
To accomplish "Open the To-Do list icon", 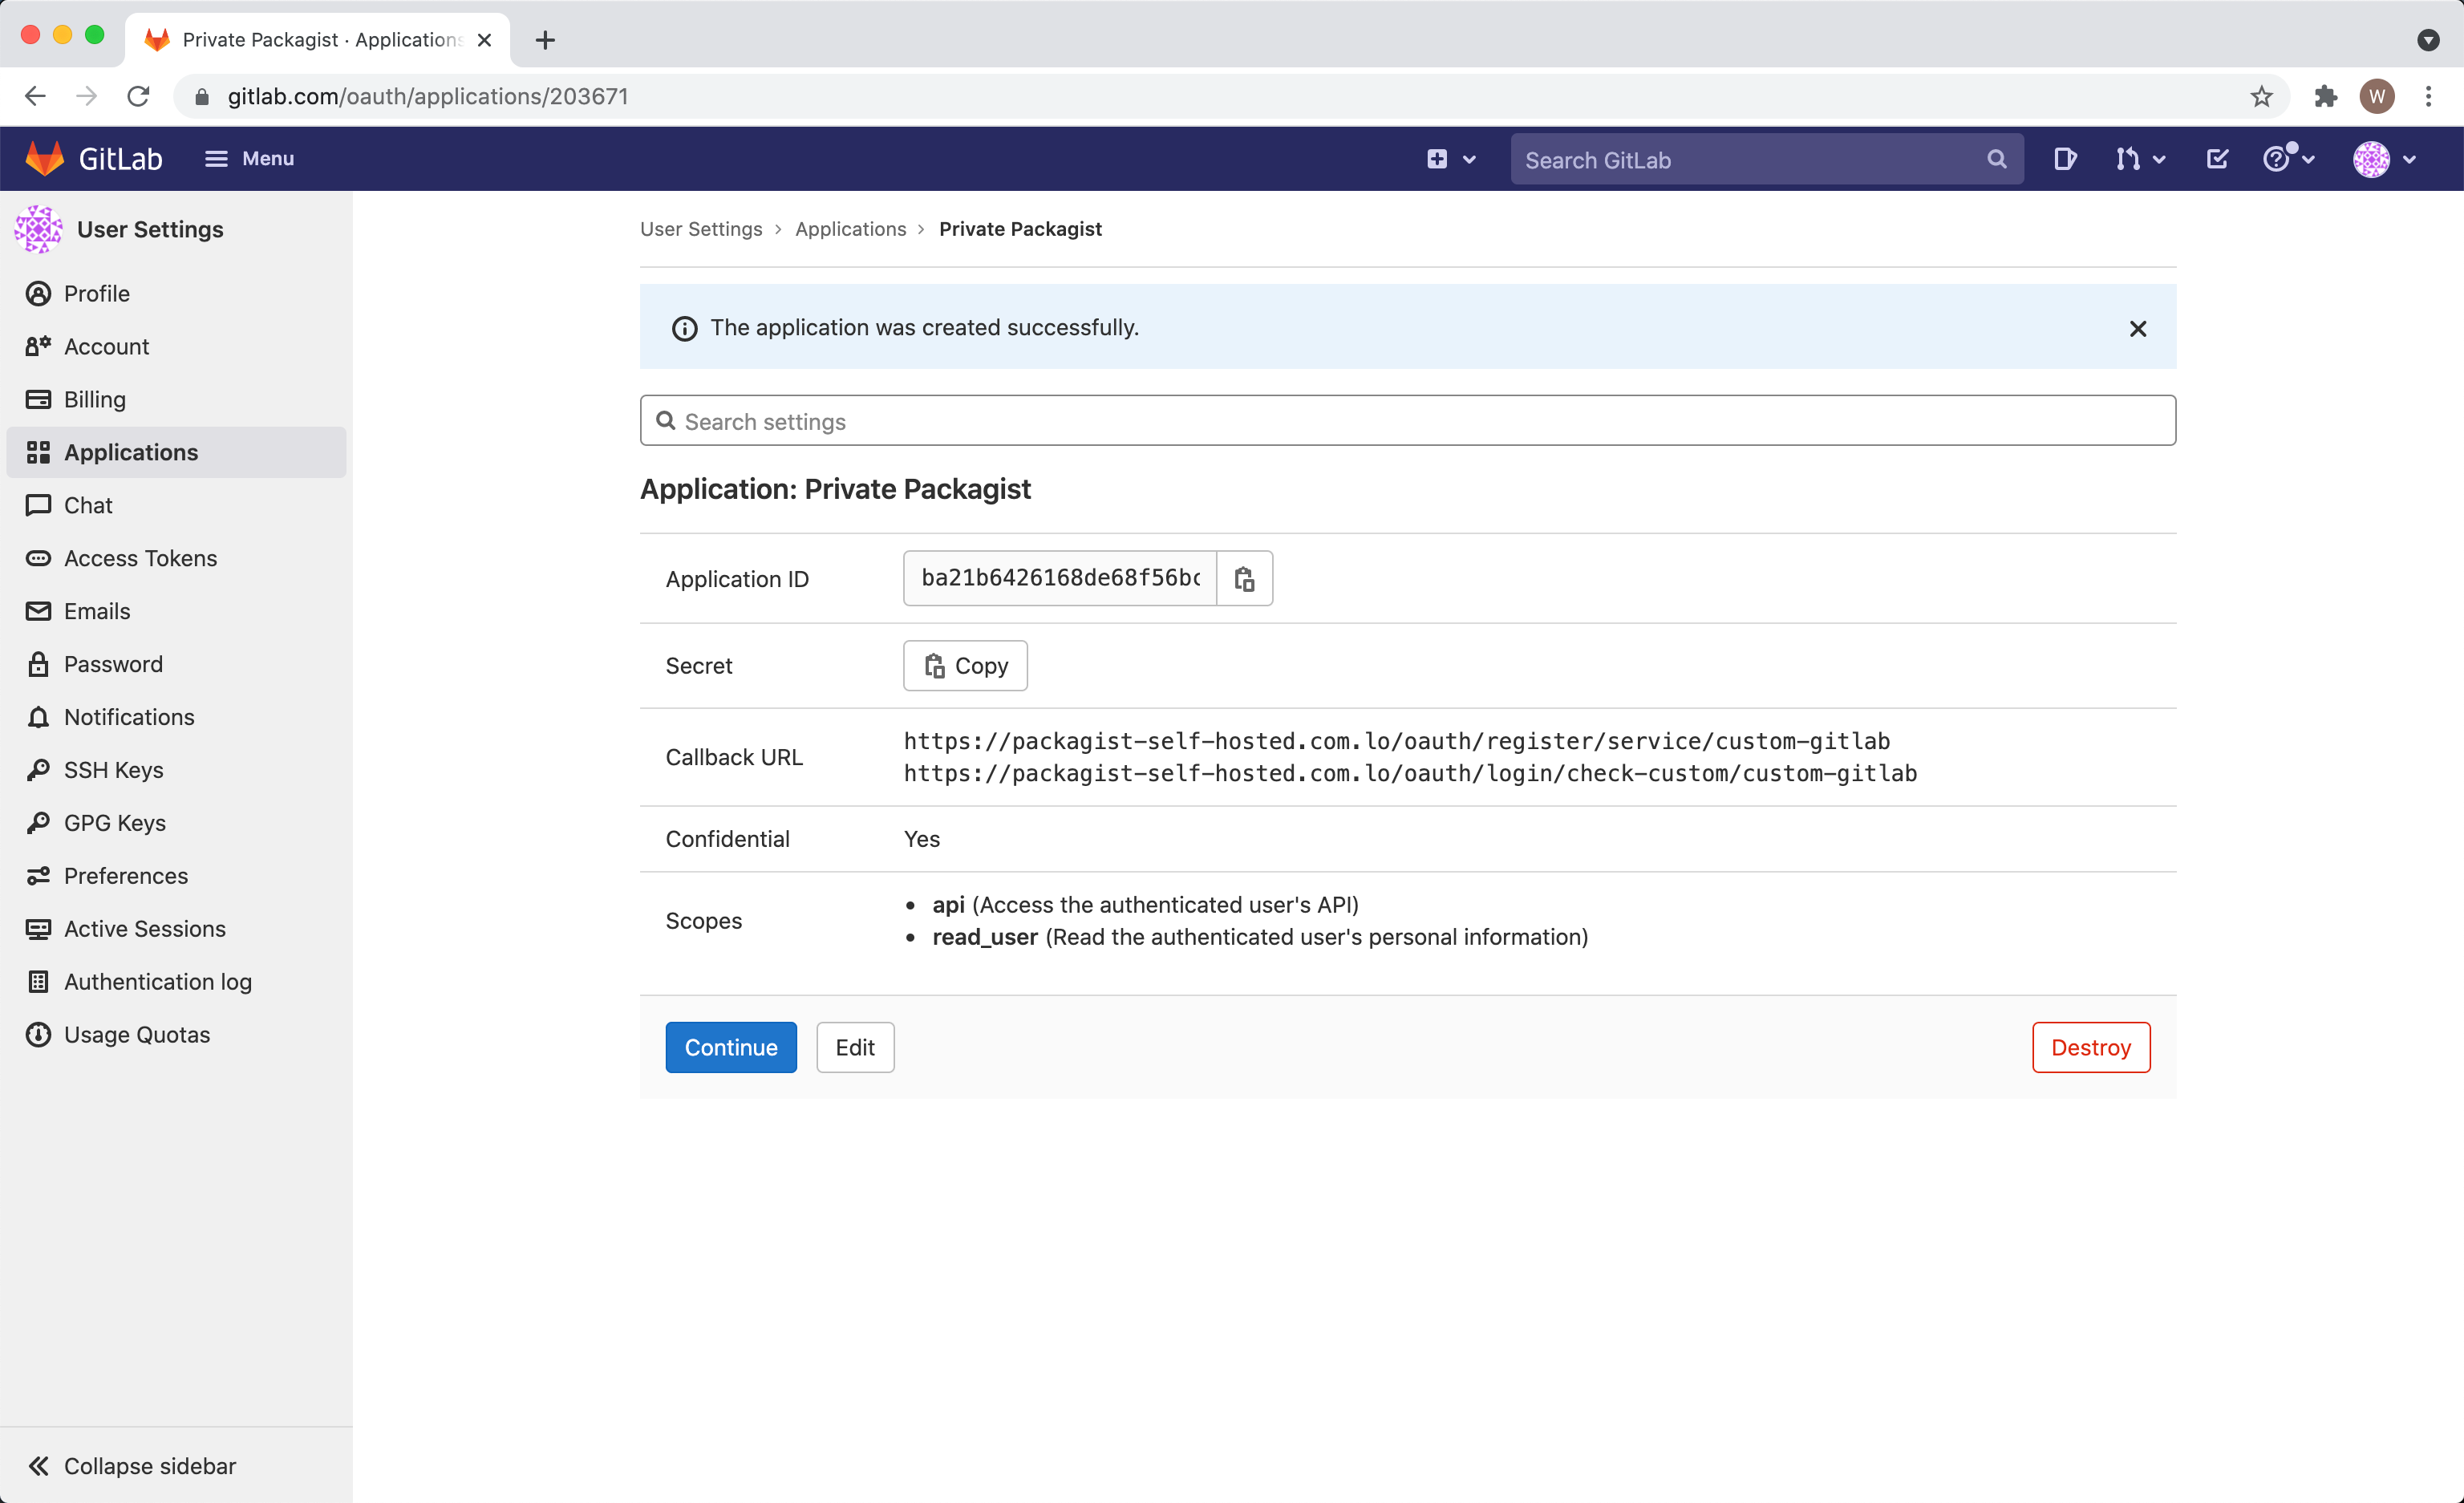I will pyautogui.click(x=2217, y=159).
